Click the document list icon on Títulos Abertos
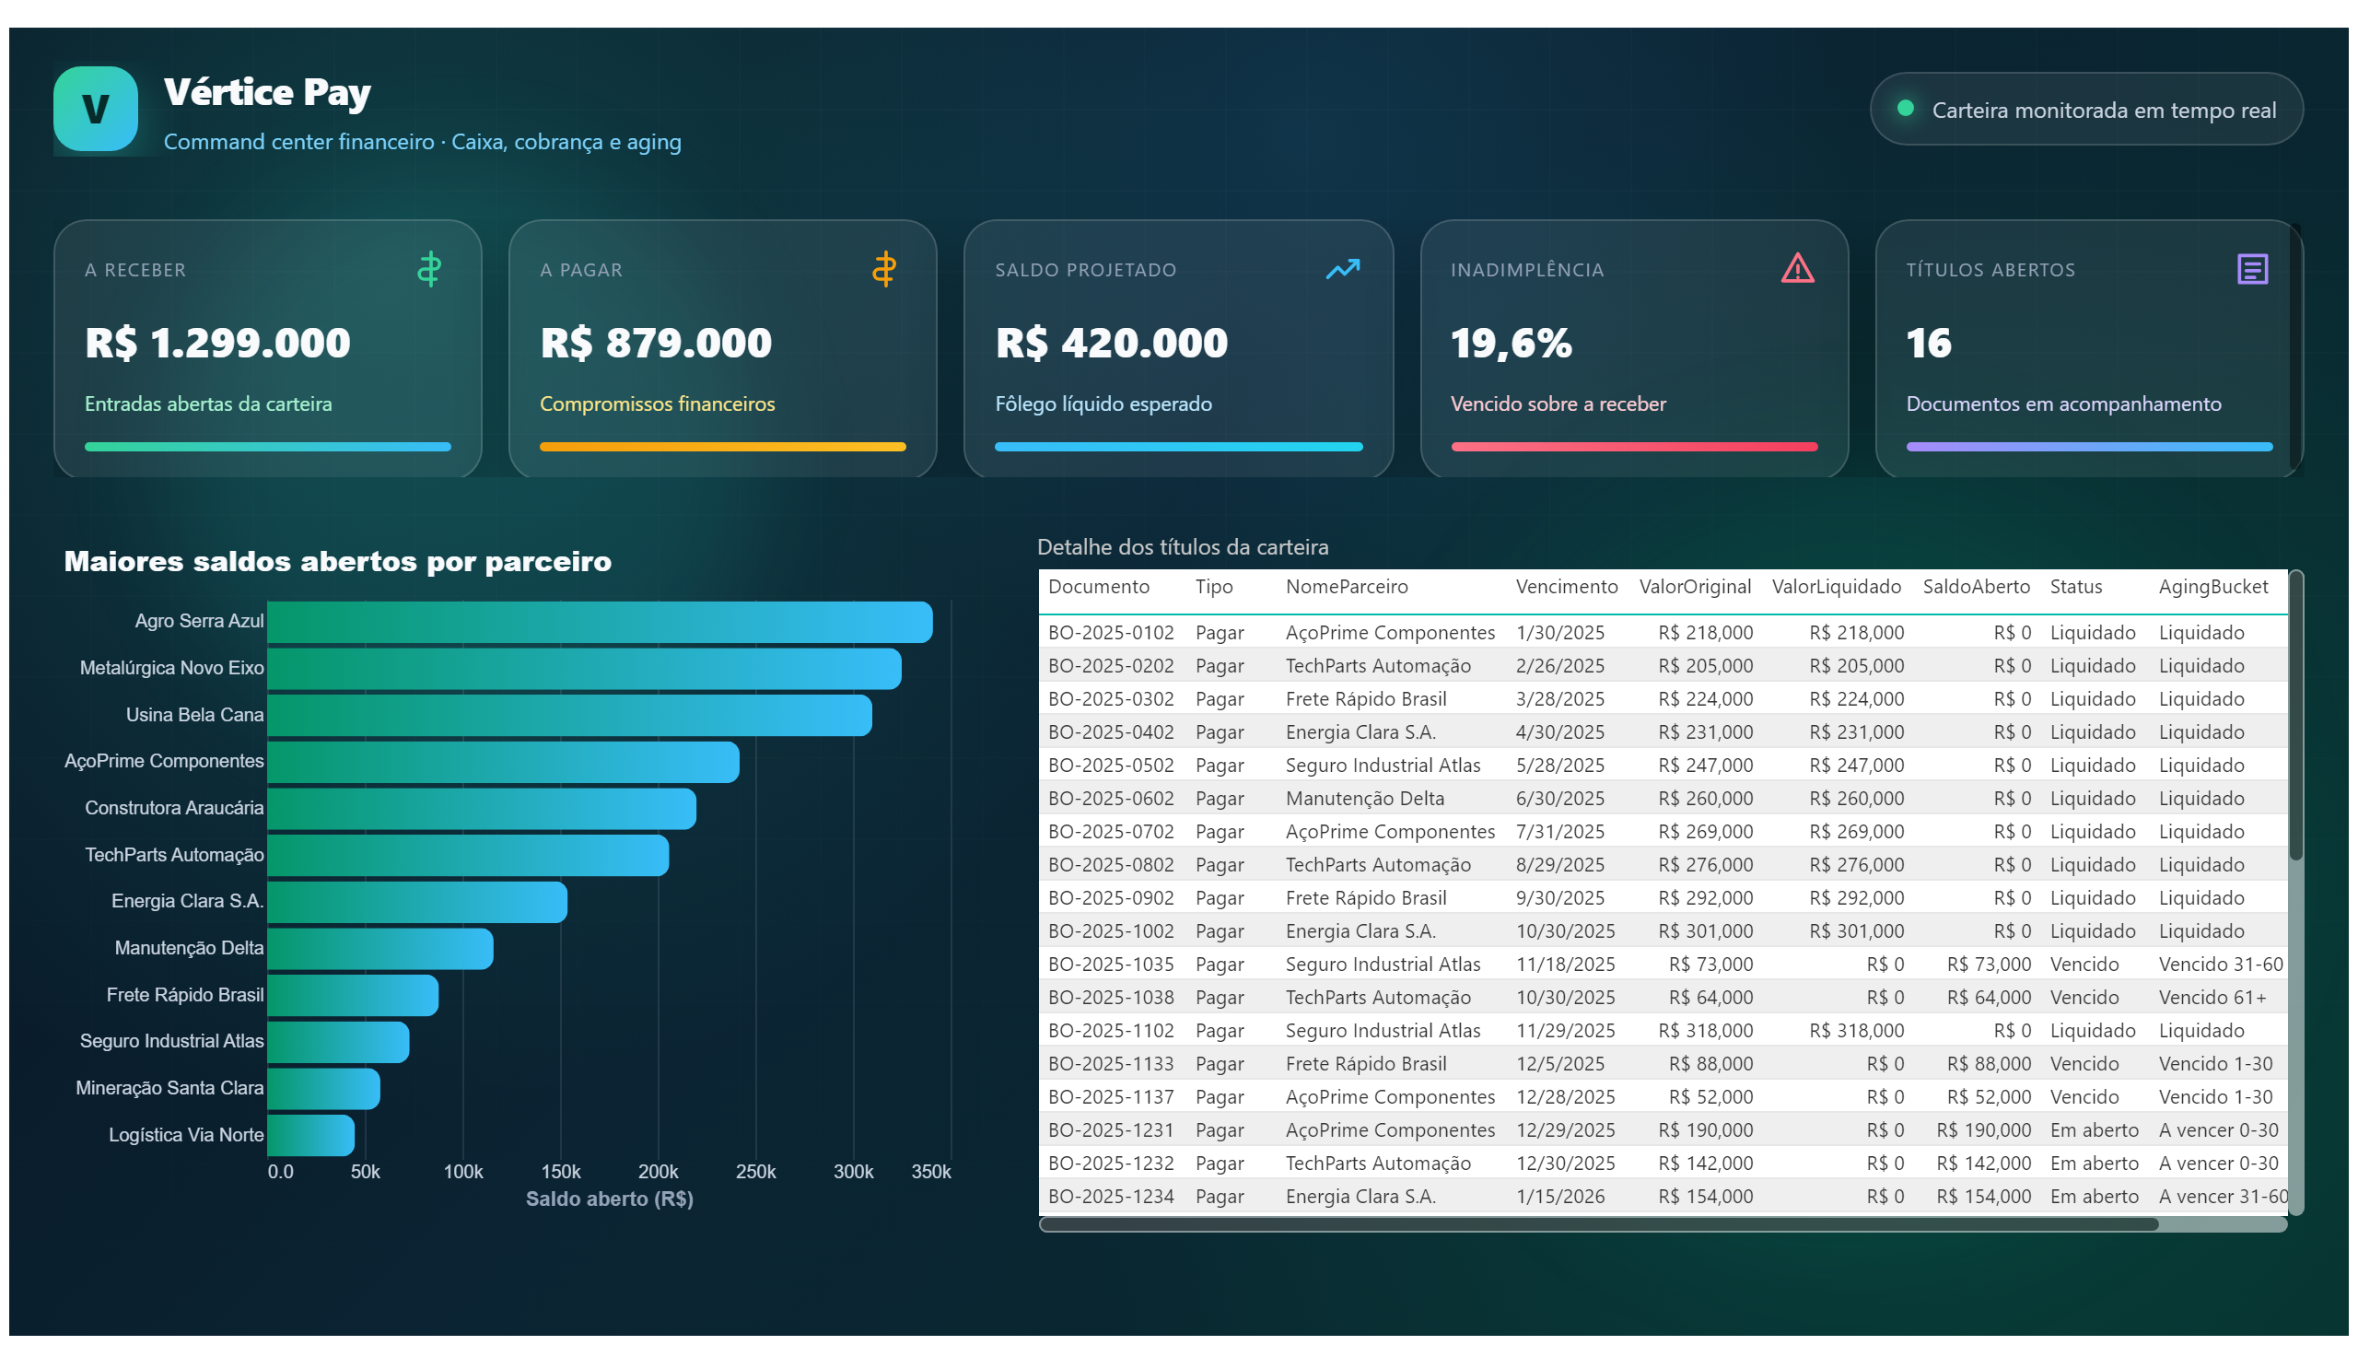The image size is (2358, 1345). tap(2252, 269)
